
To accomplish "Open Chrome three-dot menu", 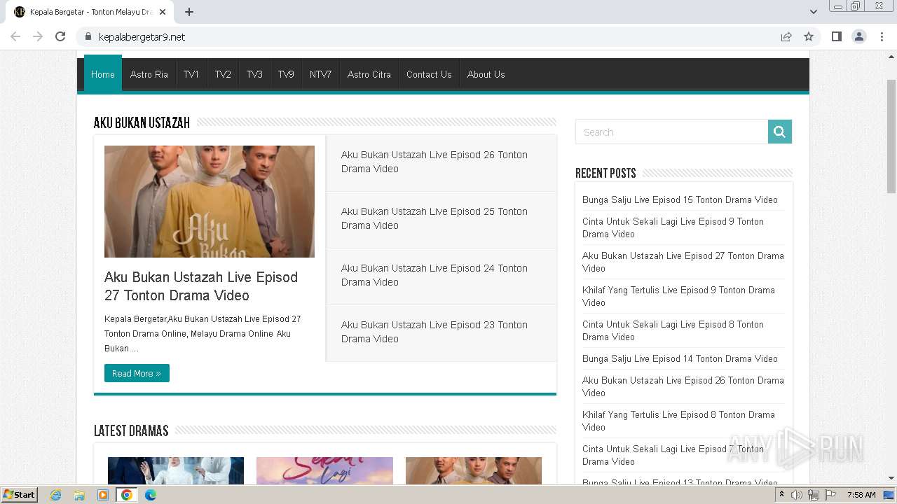I will 882,36.
